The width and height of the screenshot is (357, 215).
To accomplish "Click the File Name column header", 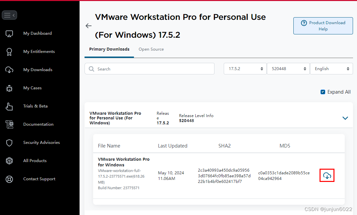I will pyautogui.click(x=109, y=146).
